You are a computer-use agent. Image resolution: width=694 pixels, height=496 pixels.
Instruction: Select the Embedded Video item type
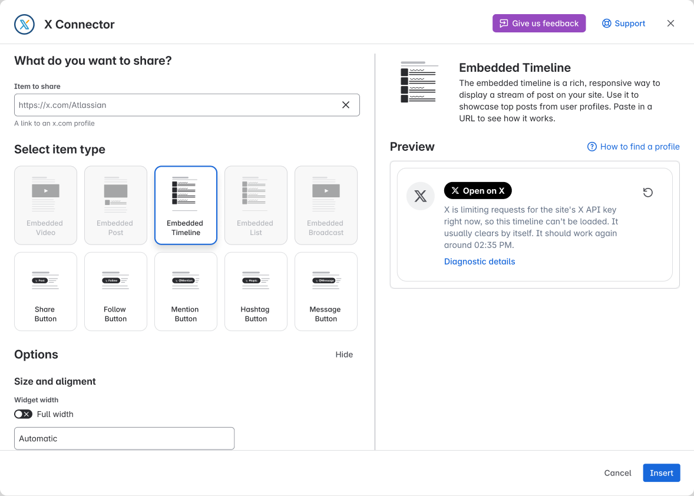[x=45, y=206]
